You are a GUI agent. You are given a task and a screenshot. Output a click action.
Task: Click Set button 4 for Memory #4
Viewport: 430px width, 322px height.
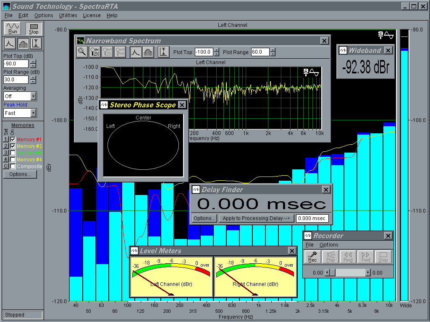tap(6, 160)
